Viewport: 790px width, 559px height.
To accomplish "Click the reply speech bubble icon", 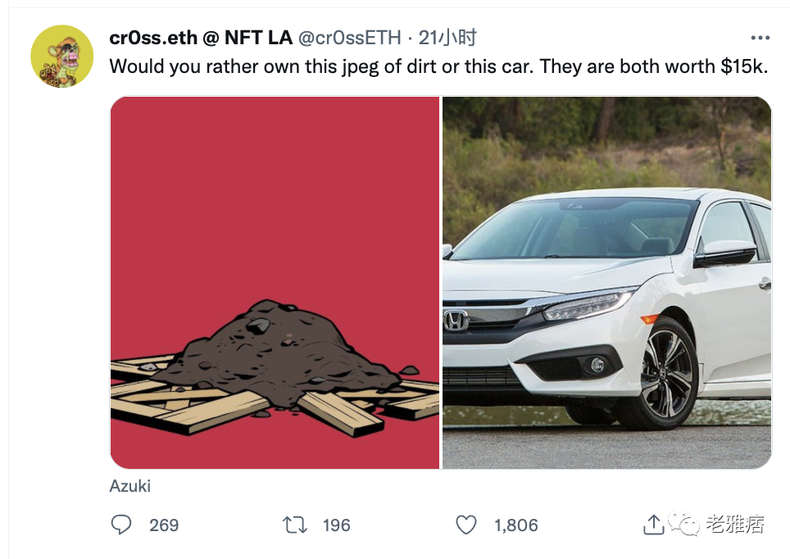I will coord(121,525).
